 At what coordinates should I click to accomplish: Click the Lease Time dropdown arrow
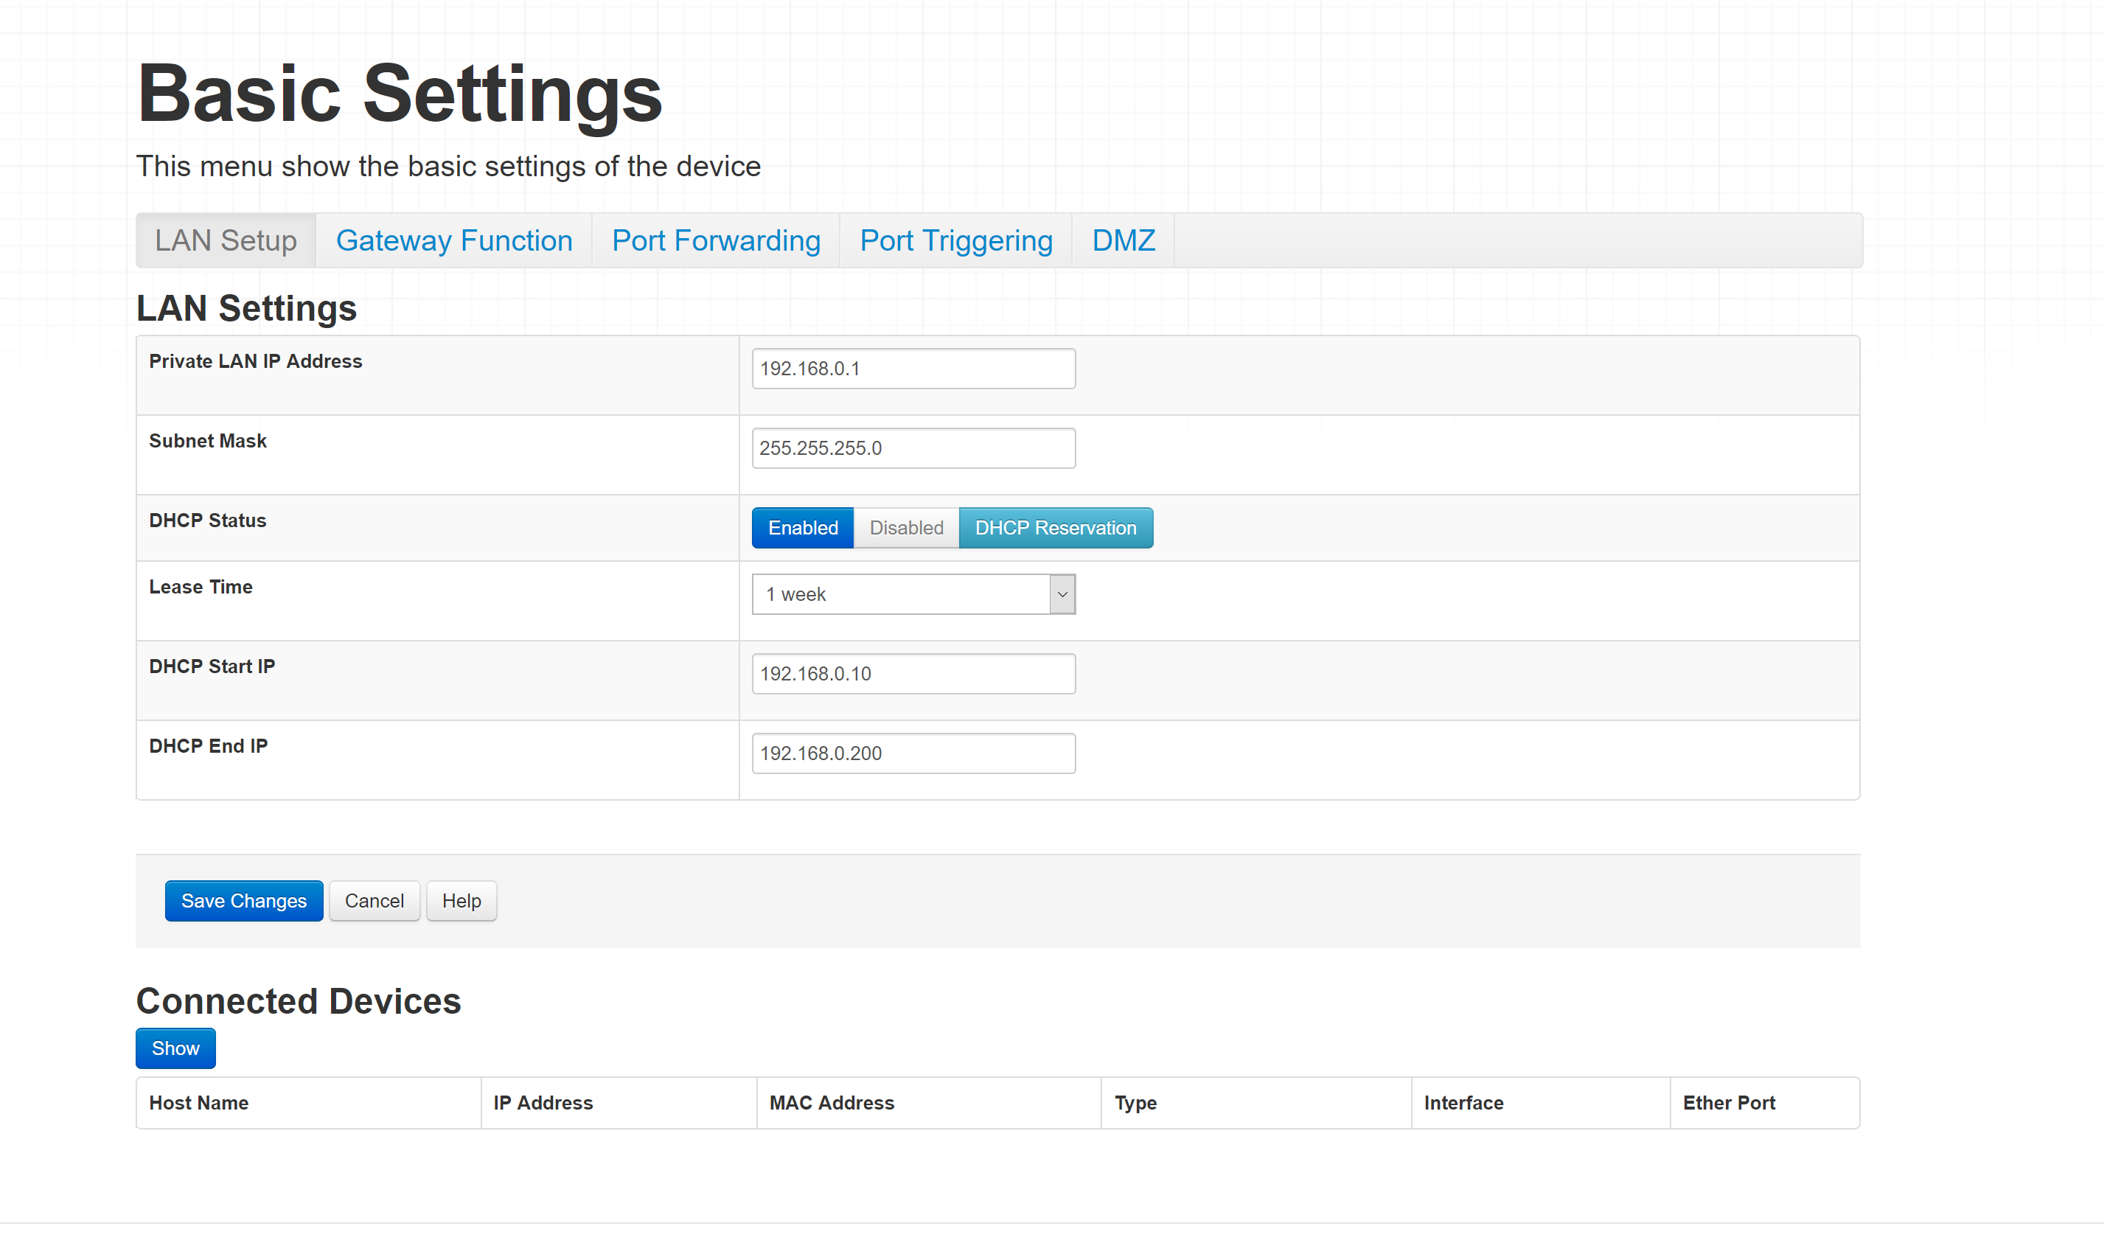[x=1062, y=593]
